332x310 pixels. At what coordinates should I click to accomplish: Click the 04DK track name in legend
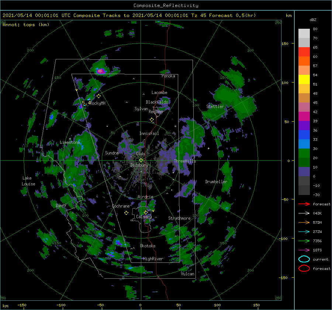317,213
